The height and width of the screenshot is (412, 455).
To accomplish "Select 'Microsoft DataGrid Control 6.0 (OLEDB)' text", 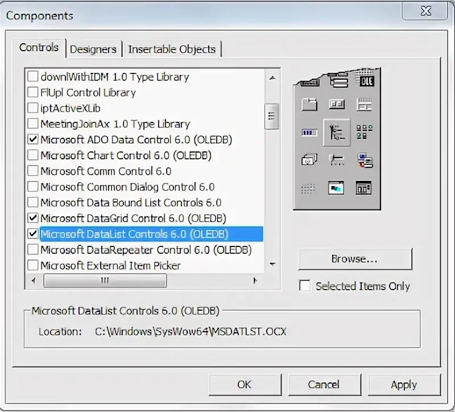I will (134, 218).
